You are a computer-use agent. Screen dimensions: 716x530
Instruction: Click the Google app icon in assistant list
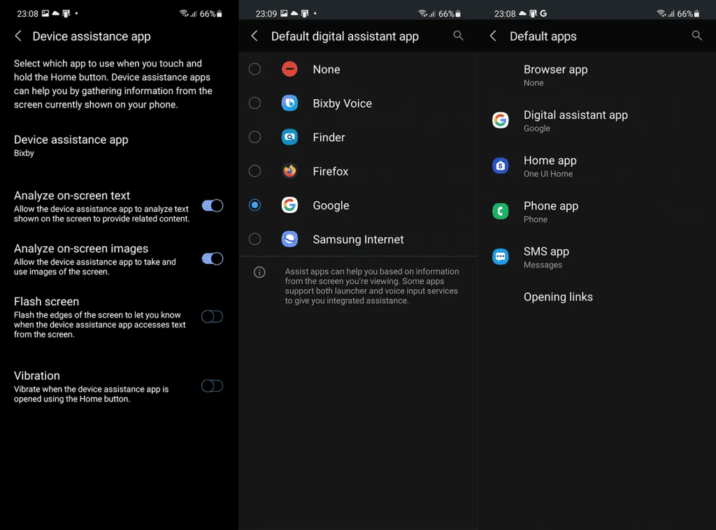pos(289,205)
